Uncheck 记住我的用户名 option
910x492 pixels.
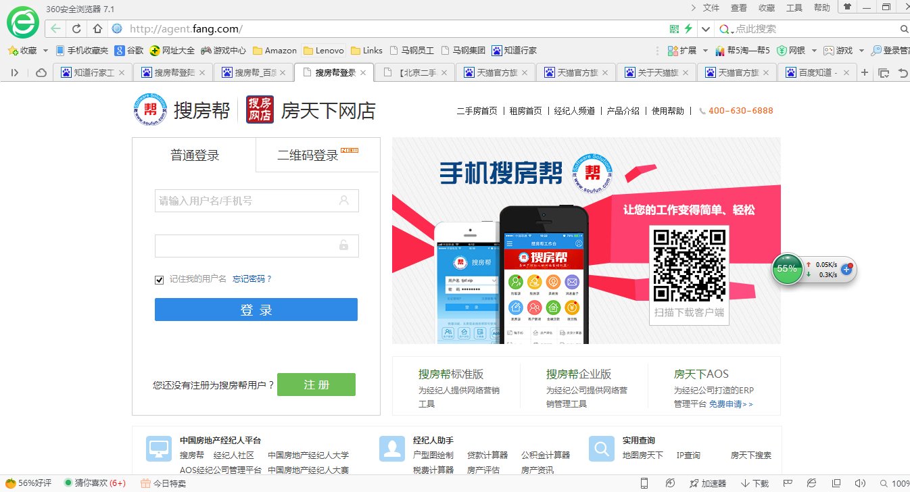[159, 279]
